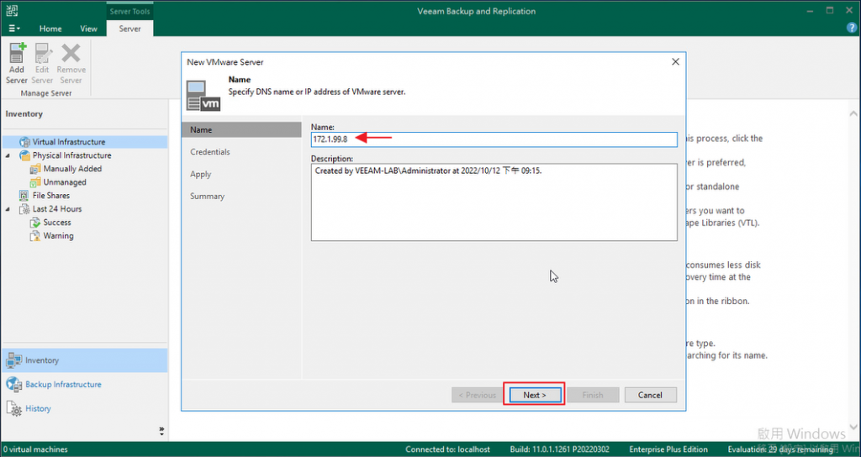Screen dimensions: 861x457
Task: Open the History navigation pane
Action: pyautogui.click(x=85, y=409)
